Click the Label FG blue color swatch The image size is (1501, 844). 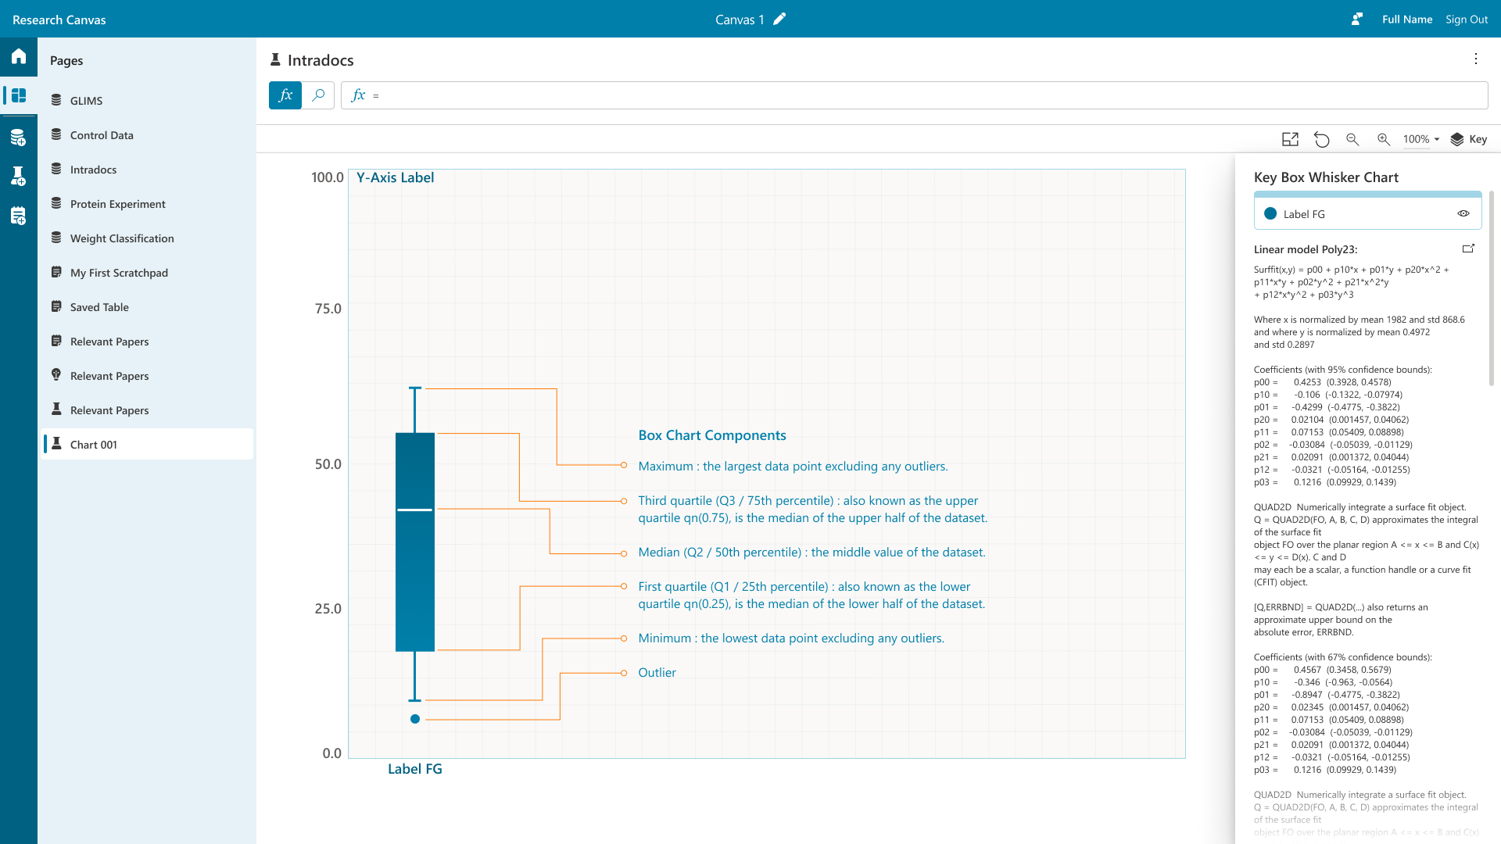click(x=1270, y=213)
